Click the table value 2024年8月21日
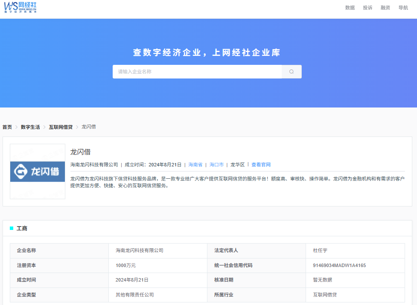The image size is (417, 305). (x=132, y=280)
